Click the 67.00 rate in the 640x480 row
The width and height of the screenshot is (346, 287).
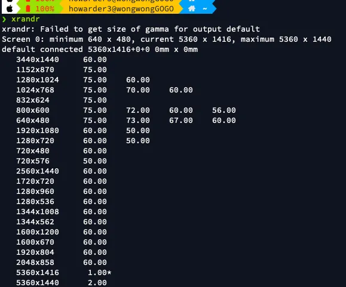click(181, 121)
